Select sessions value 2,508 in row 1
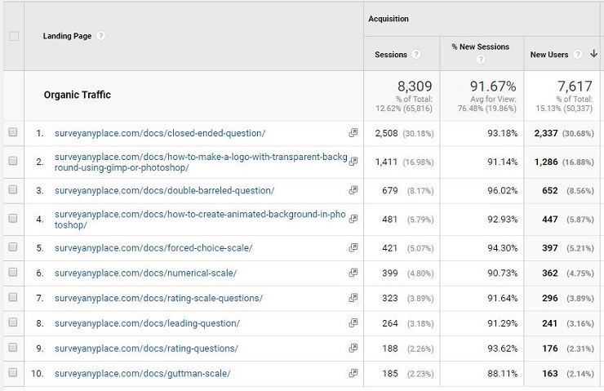 pos(386,133)
